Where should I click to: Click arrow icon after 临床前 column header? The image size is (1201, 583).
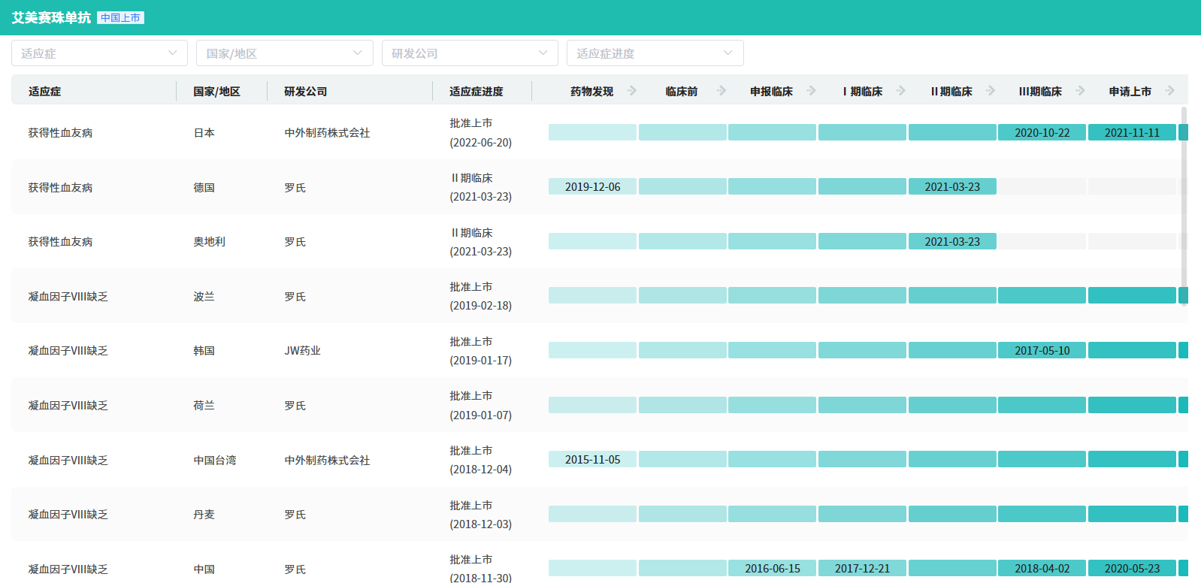pyautogui.click(x=722, y=91)
